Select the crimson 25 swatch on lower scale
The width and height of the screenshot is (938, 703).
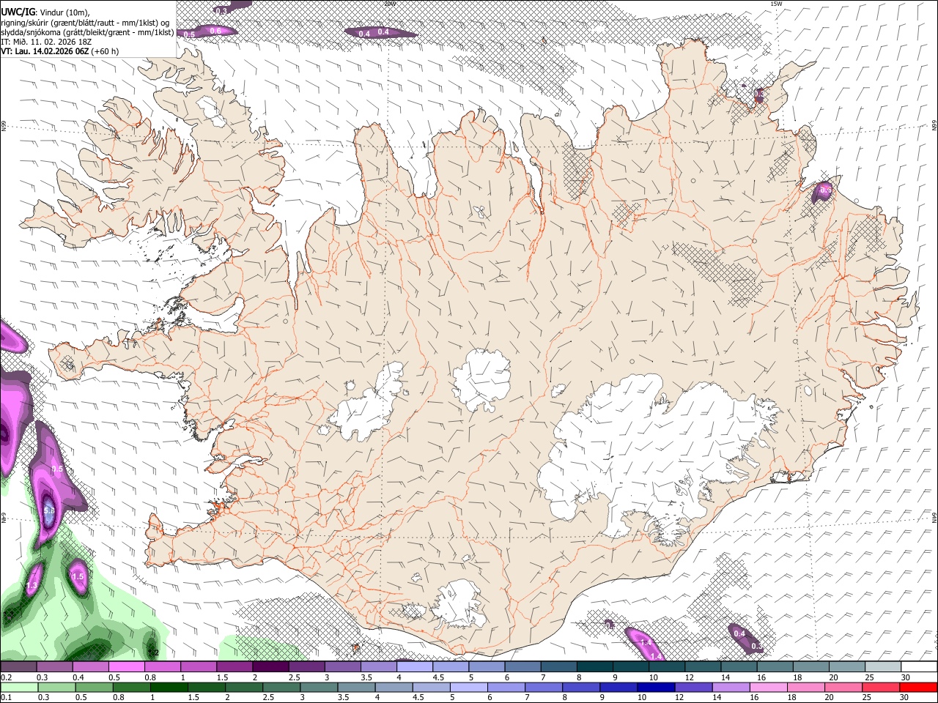click(881, 687)
